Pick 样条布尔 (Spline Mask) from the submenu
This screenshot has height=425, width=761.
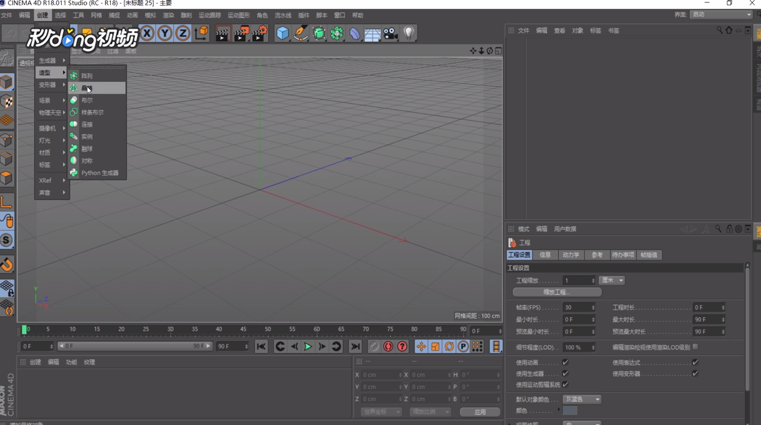click(x=97, y=113)
